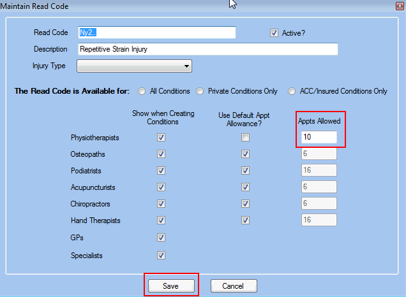This screenshot has height=297, width=406.
Task: Click the Read Code input field
Action: point(156,33)
